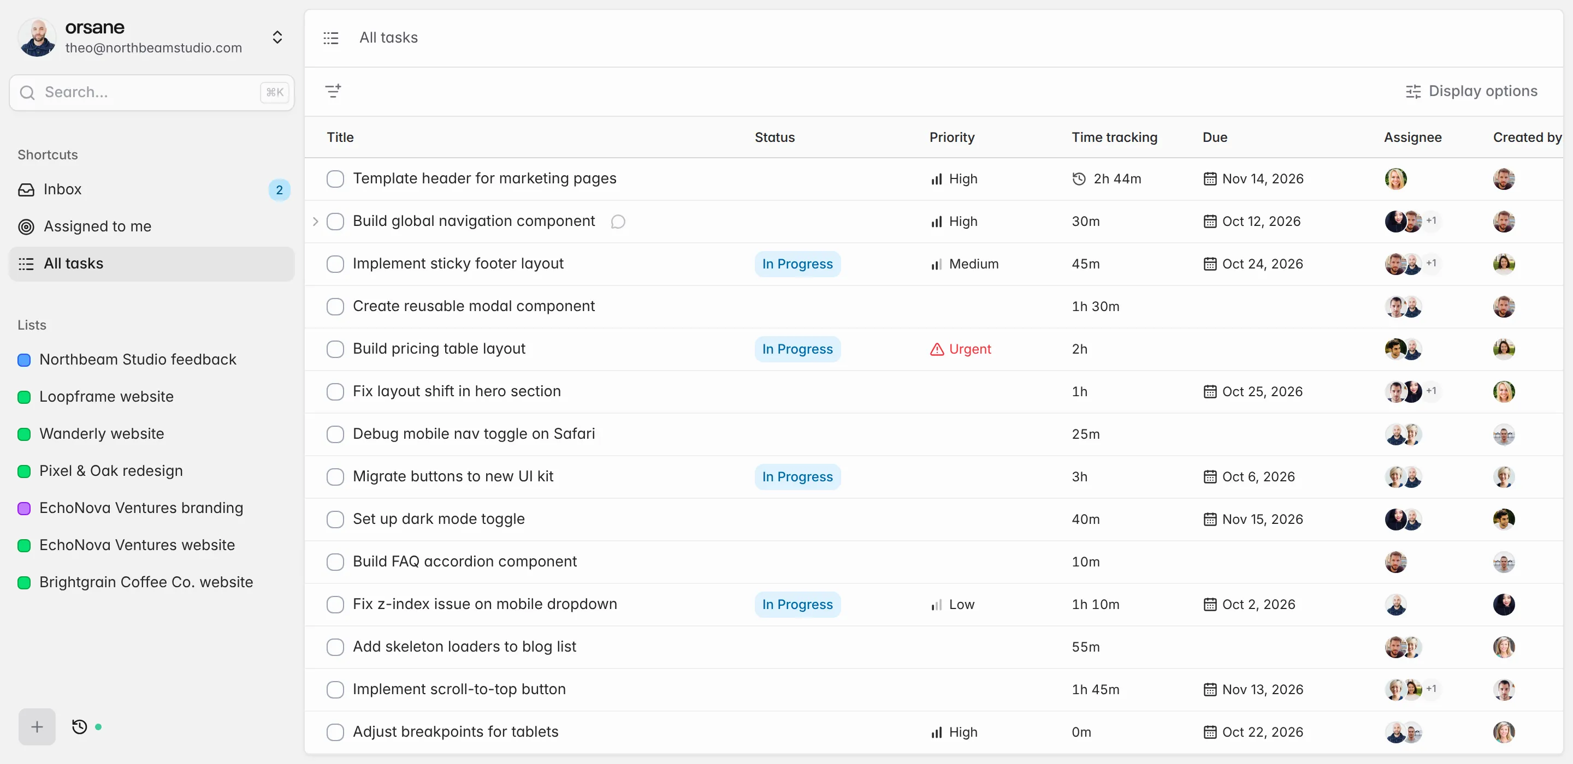1573x764 pixels.
Task: Select All tasks in sidebar
Action: point(151,264)
